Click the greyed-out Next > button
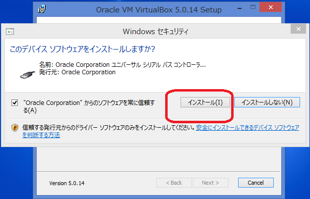Image resolution: width=310 pixels, height=199 pixels. coord(210,183)
